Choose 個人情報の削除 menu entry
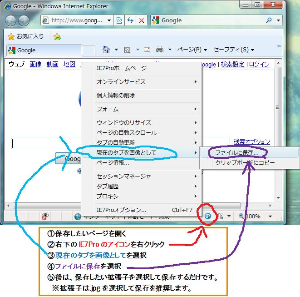Screen dimensions: 300x297 [x=141, y=96]
